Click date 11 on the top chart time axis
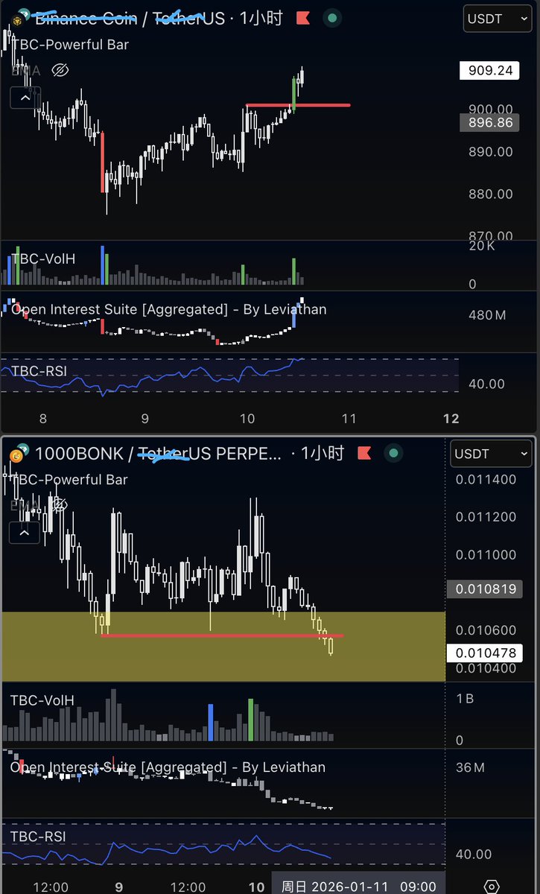Image resolution: width=540 pixels, height=894 pixels. tap(349, 419)
